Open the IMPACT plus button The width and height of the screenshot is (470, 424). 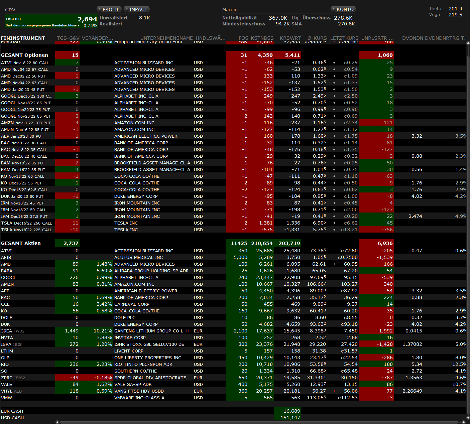pyautogui.click(x=136, y=9)
